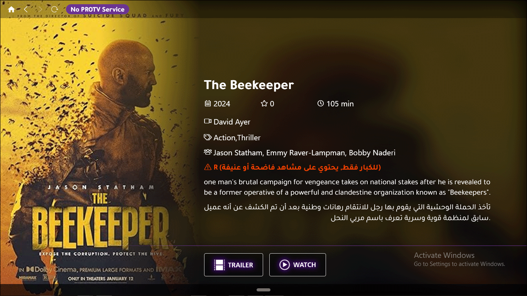Go to the Home screen icon
The image size is (527, 296).
pyautogui.click(x=11, y=9)
